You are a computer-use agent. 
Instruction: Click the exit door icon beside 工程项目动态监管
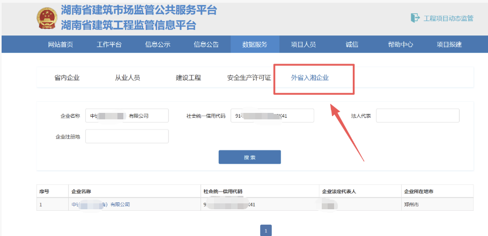tap(415, 18)
